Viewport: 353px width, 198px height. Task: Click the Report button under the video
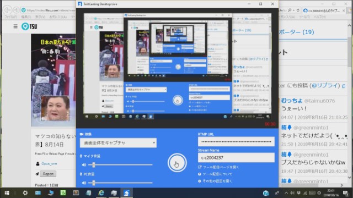[x=48, y=174]
